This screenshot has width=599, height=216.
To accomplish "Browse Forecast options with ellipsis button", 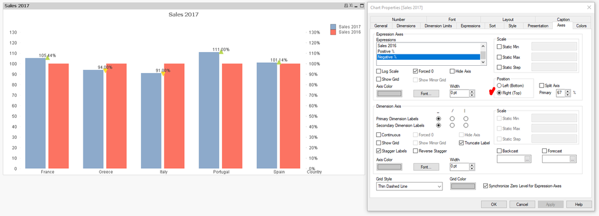I will pyautogui.click(x=573, y=159).
